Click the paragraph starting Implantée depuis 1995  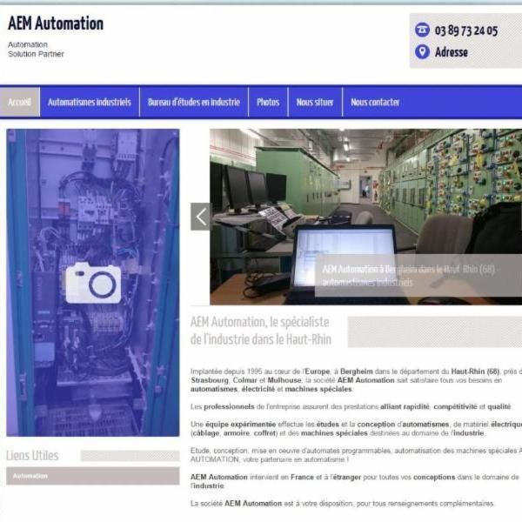click(x=356, y=380)
